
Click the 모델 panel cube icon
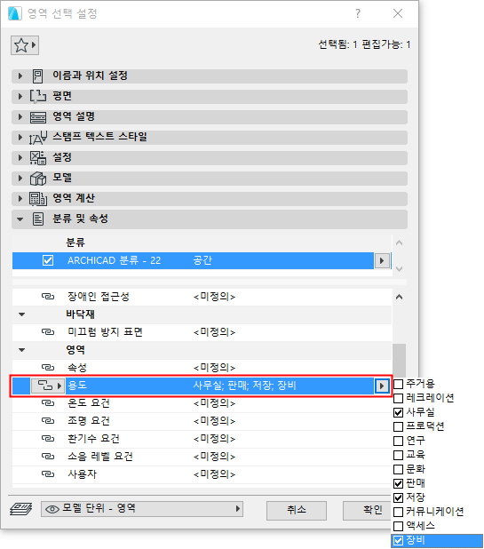pos(38,178)
